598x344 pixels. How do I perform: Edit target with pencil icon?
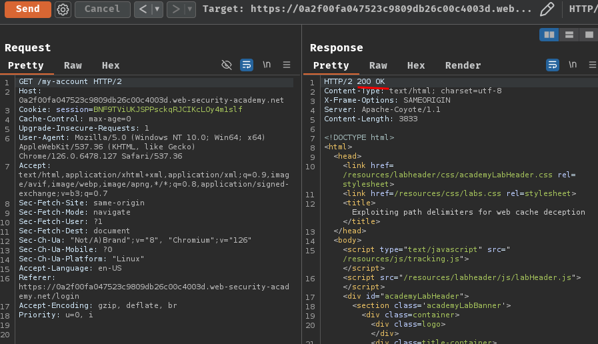pos(547,9)
